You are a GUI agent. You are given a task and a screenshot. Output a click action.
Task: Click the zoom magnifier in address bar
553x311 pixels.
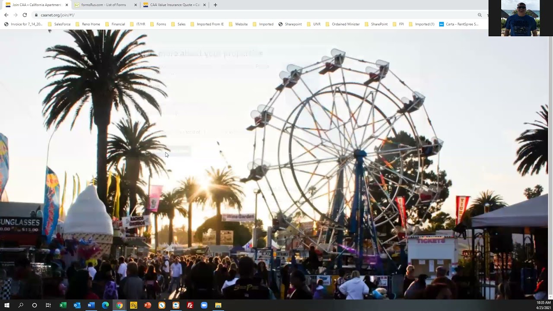click(480, 15)
